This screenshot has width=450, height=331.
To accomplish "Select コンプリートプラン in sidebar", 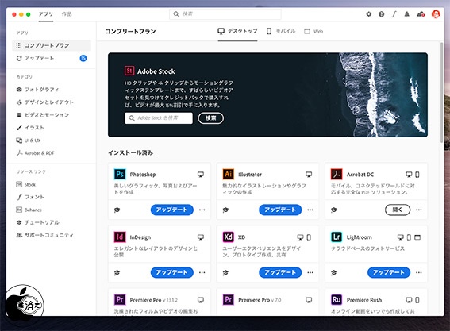I will click(52, 45).
